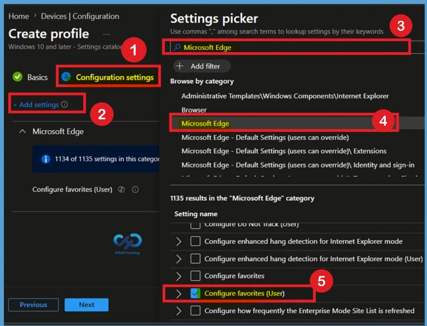The image size is (427, 326).
Task: Click the copy icon next to Configure favorites (User)
Action: pyautogui.click(x=122, y=189)
